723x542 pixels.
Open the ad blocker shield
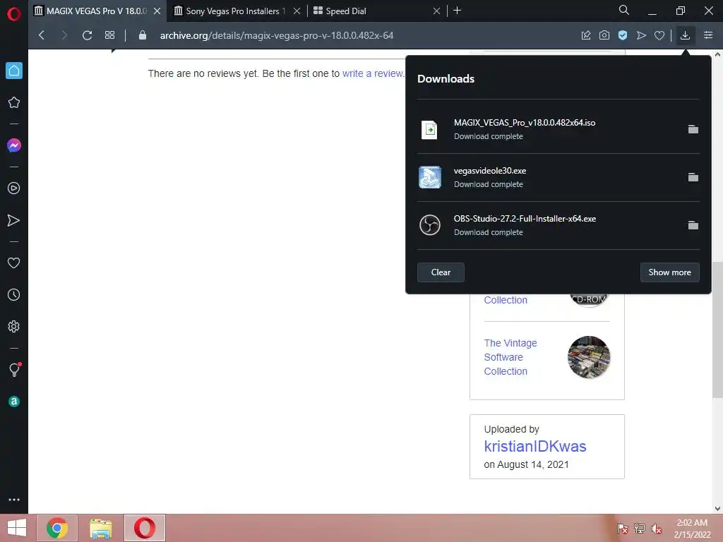[x=623, y=35]
